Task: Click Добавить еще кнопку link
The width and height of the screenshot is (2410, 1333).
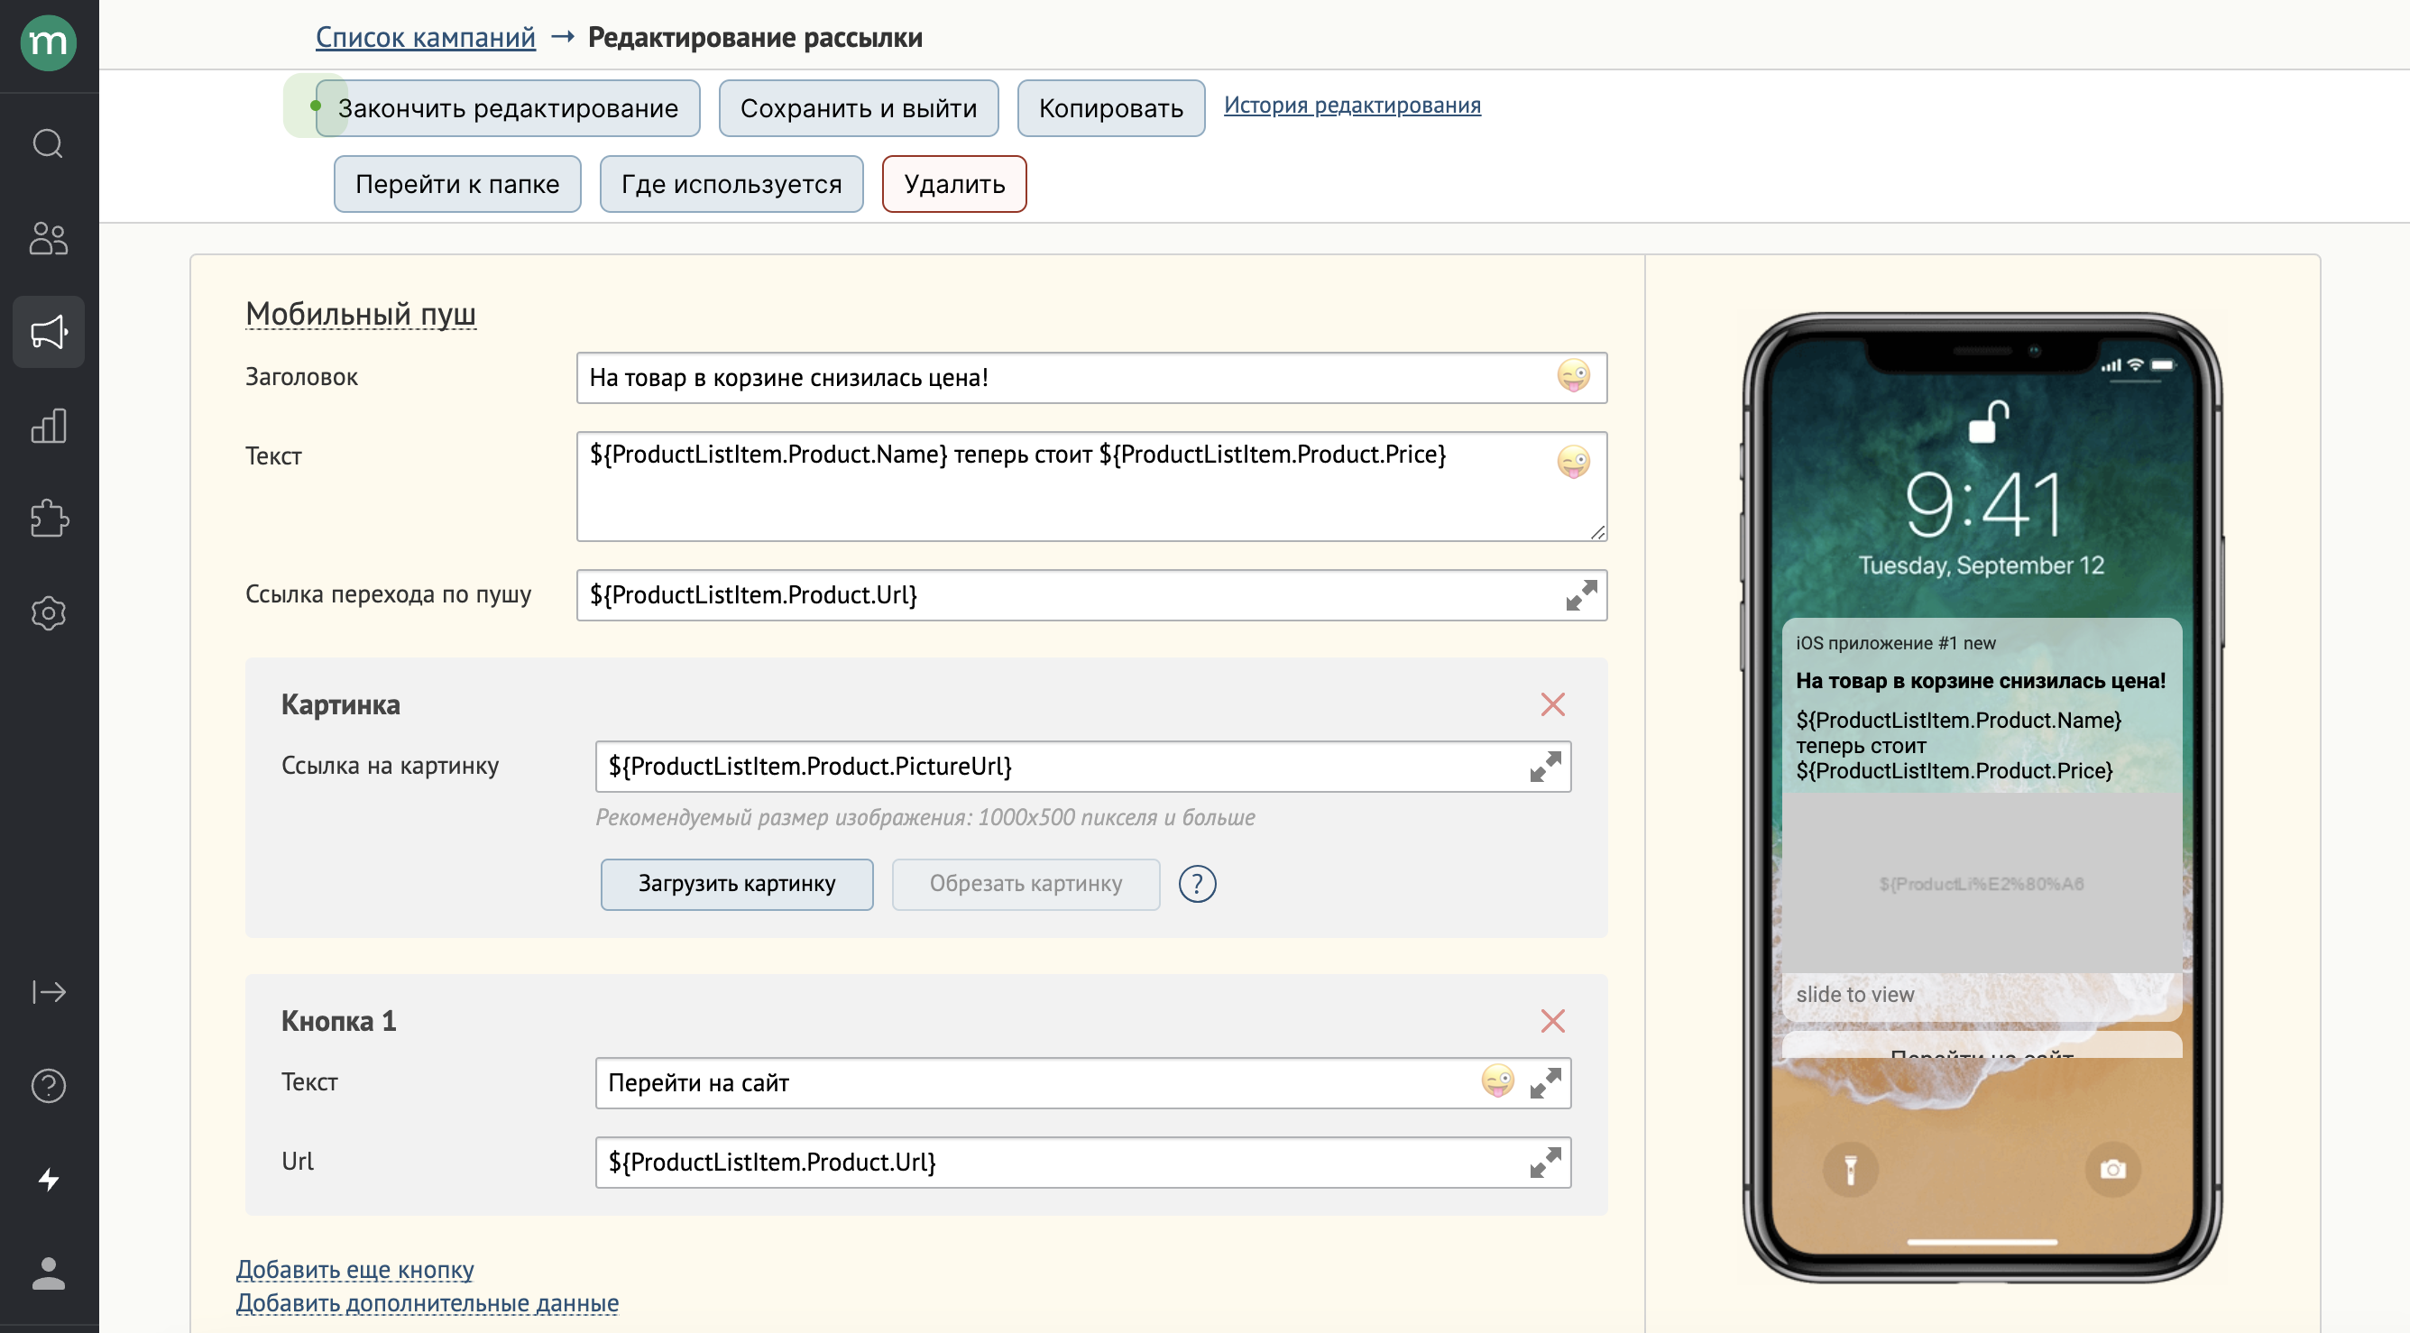Action: click(354, 1269)
